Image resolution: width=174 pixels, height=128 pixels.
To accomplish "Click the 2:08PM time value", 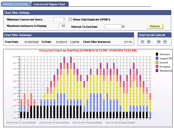I will pyautogui.click(x=74, y=42).
